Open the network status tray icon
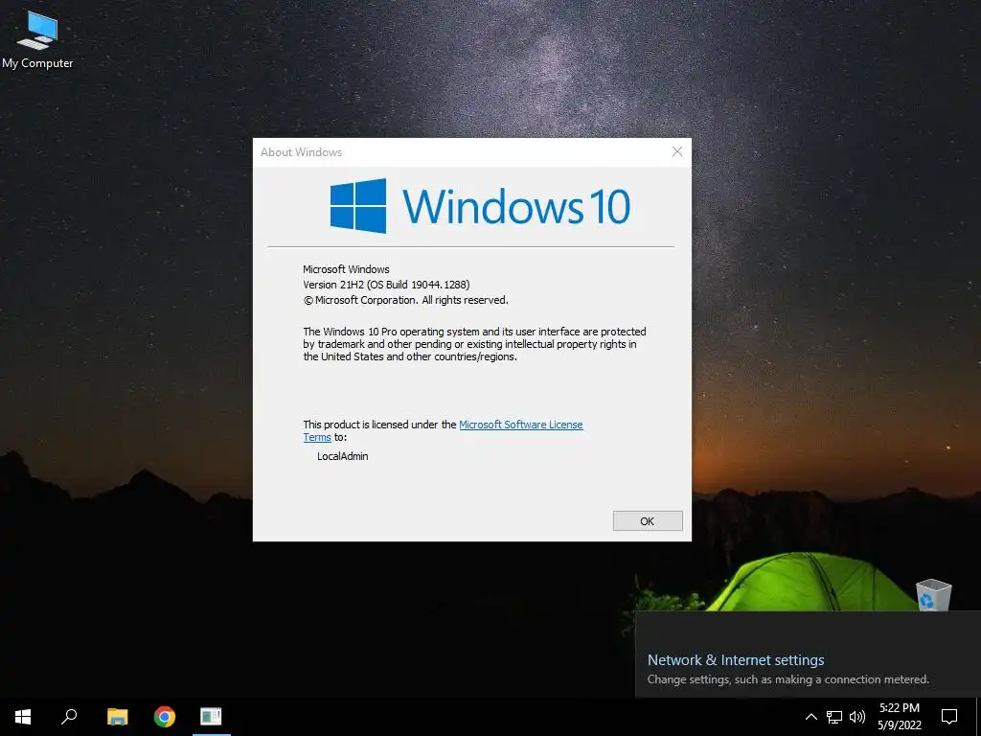981x736 pixels. point(834,717)
